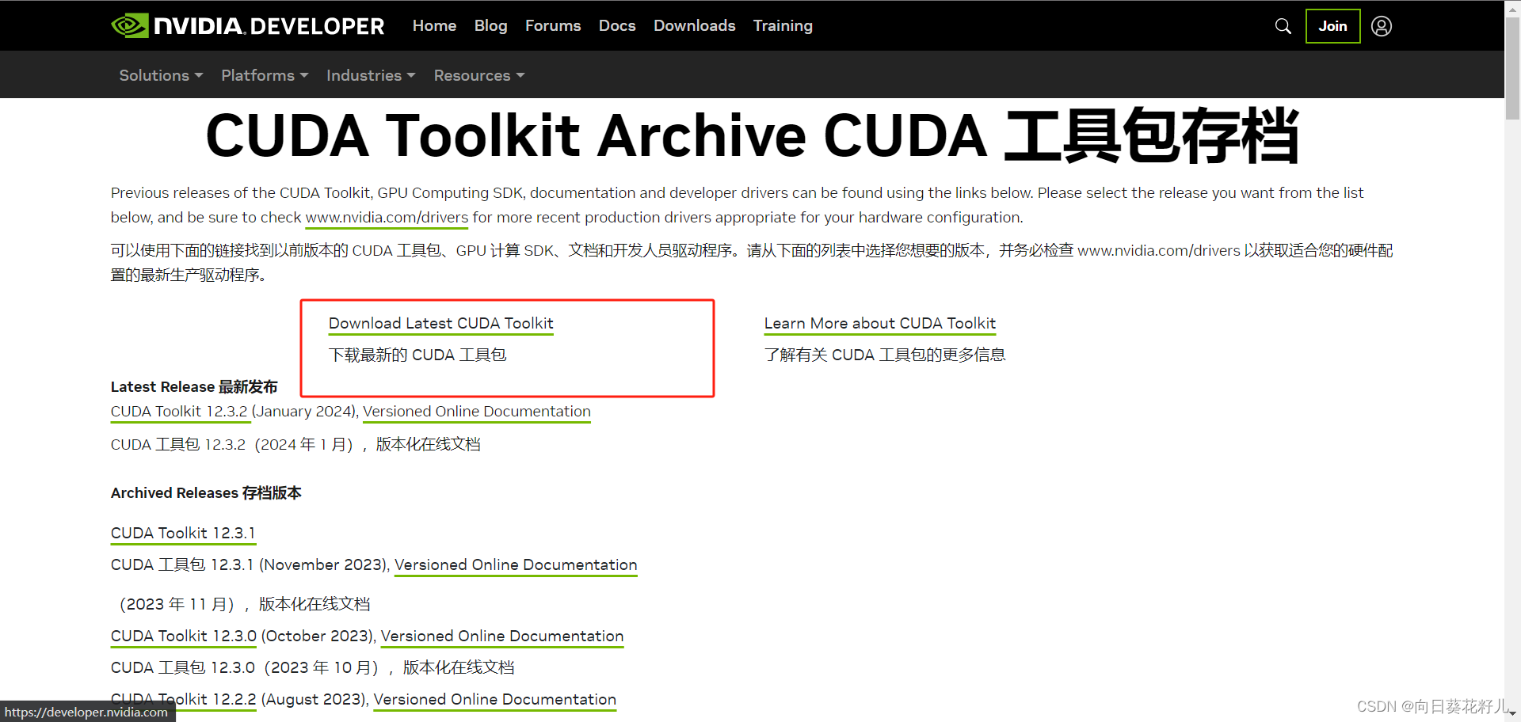Open the search magnifier icon
Viewport: 1521px width, 722px height.
[1283, 26]
